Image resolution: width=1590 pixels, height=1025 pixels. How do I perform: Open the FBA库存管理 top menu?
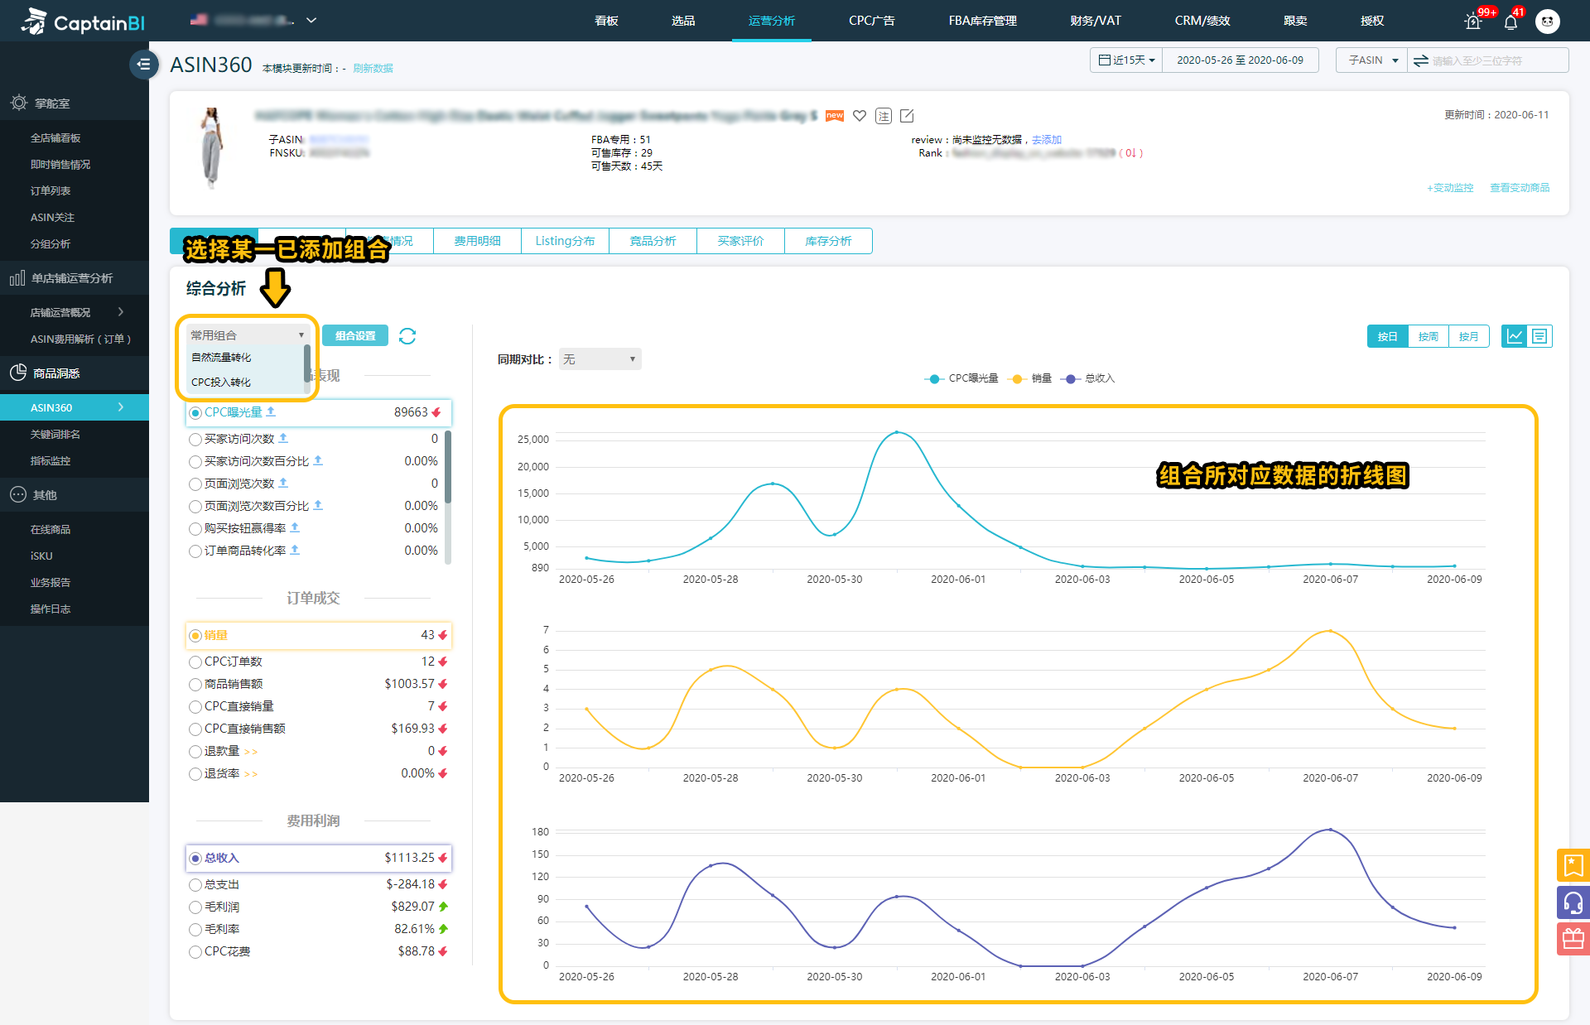tap(982, 21)
